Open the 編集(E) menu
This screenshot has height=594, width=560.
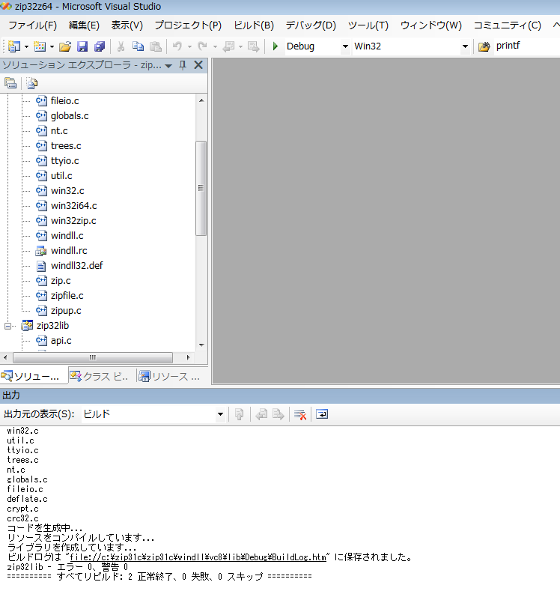tap(84, 25)
